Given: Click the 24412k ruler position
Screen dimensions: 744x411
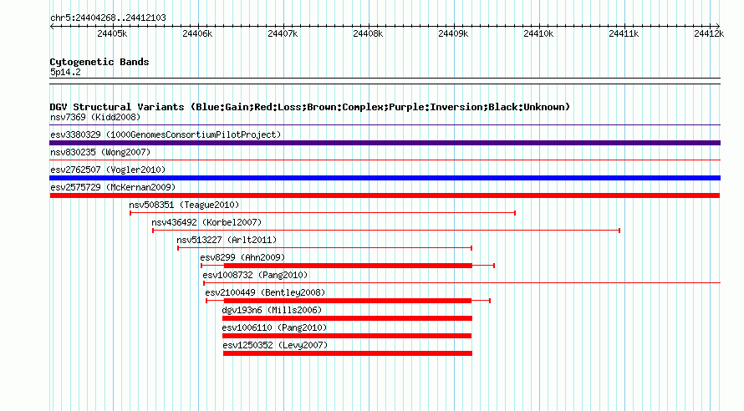Looking at the screenshot, I should coord(709,33).
